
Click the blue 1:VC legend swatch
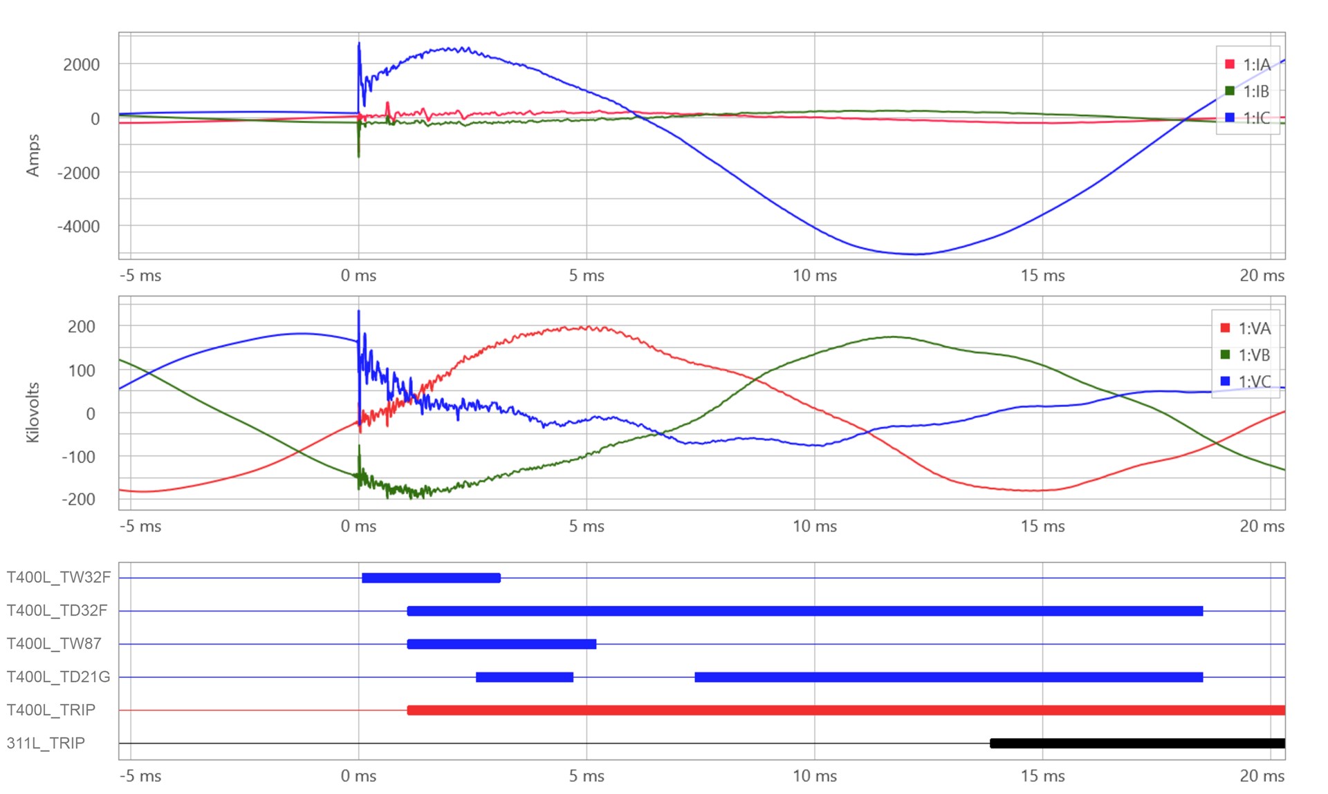[x=1225, y=381]
